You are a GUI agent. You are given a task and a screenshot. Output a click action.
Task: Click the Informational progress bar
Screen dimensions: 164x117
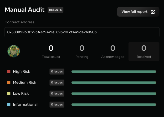[x=114, y=104]
